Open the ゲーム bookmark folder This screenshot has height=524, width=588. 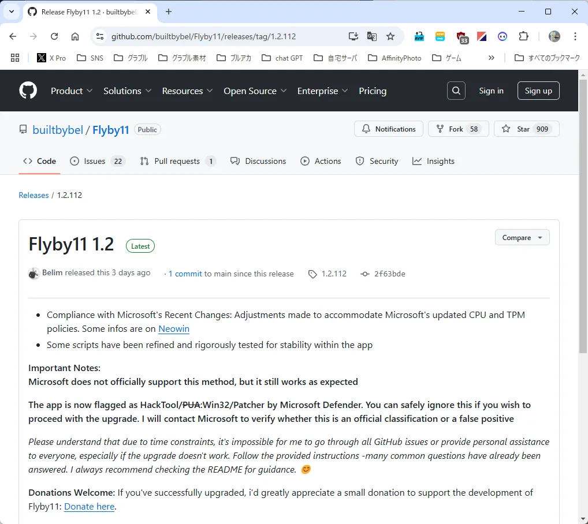click(x=446, y=58)
